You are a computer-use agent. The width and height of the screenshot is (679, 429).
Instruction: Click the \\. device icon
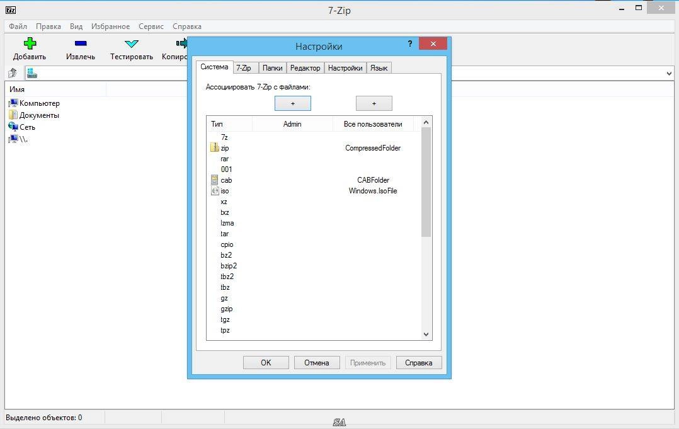13,139
